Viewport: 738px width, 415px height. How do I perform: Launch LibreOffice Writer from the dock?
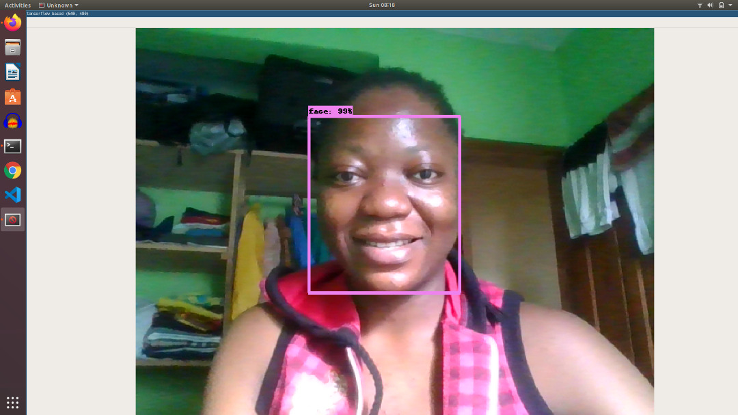pyautogui.click(x=13, y=72)
